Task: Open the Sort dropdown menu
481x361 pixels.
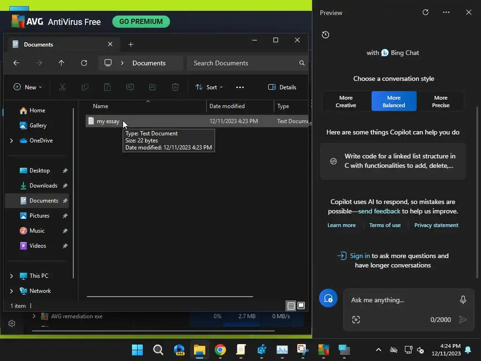Action: coord(209,87)
